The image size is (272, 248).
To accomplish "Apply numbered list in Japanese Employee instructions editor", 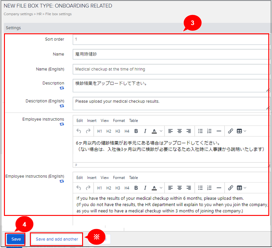I will click(209, 131).
